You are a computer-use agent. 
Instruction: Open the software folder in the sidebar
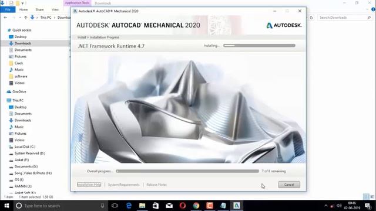[21, 76]
